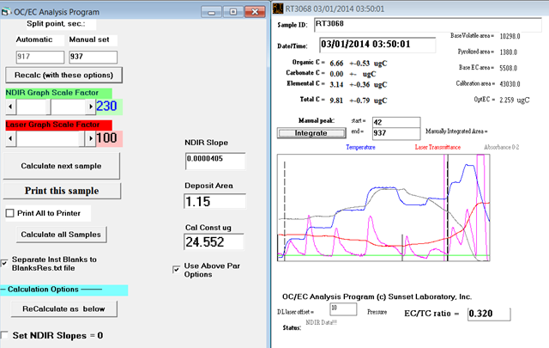Click the NDIR scale value 230

(x=106, y=106)
